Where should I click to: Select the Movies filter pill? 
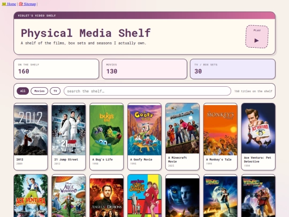[39, 91]
